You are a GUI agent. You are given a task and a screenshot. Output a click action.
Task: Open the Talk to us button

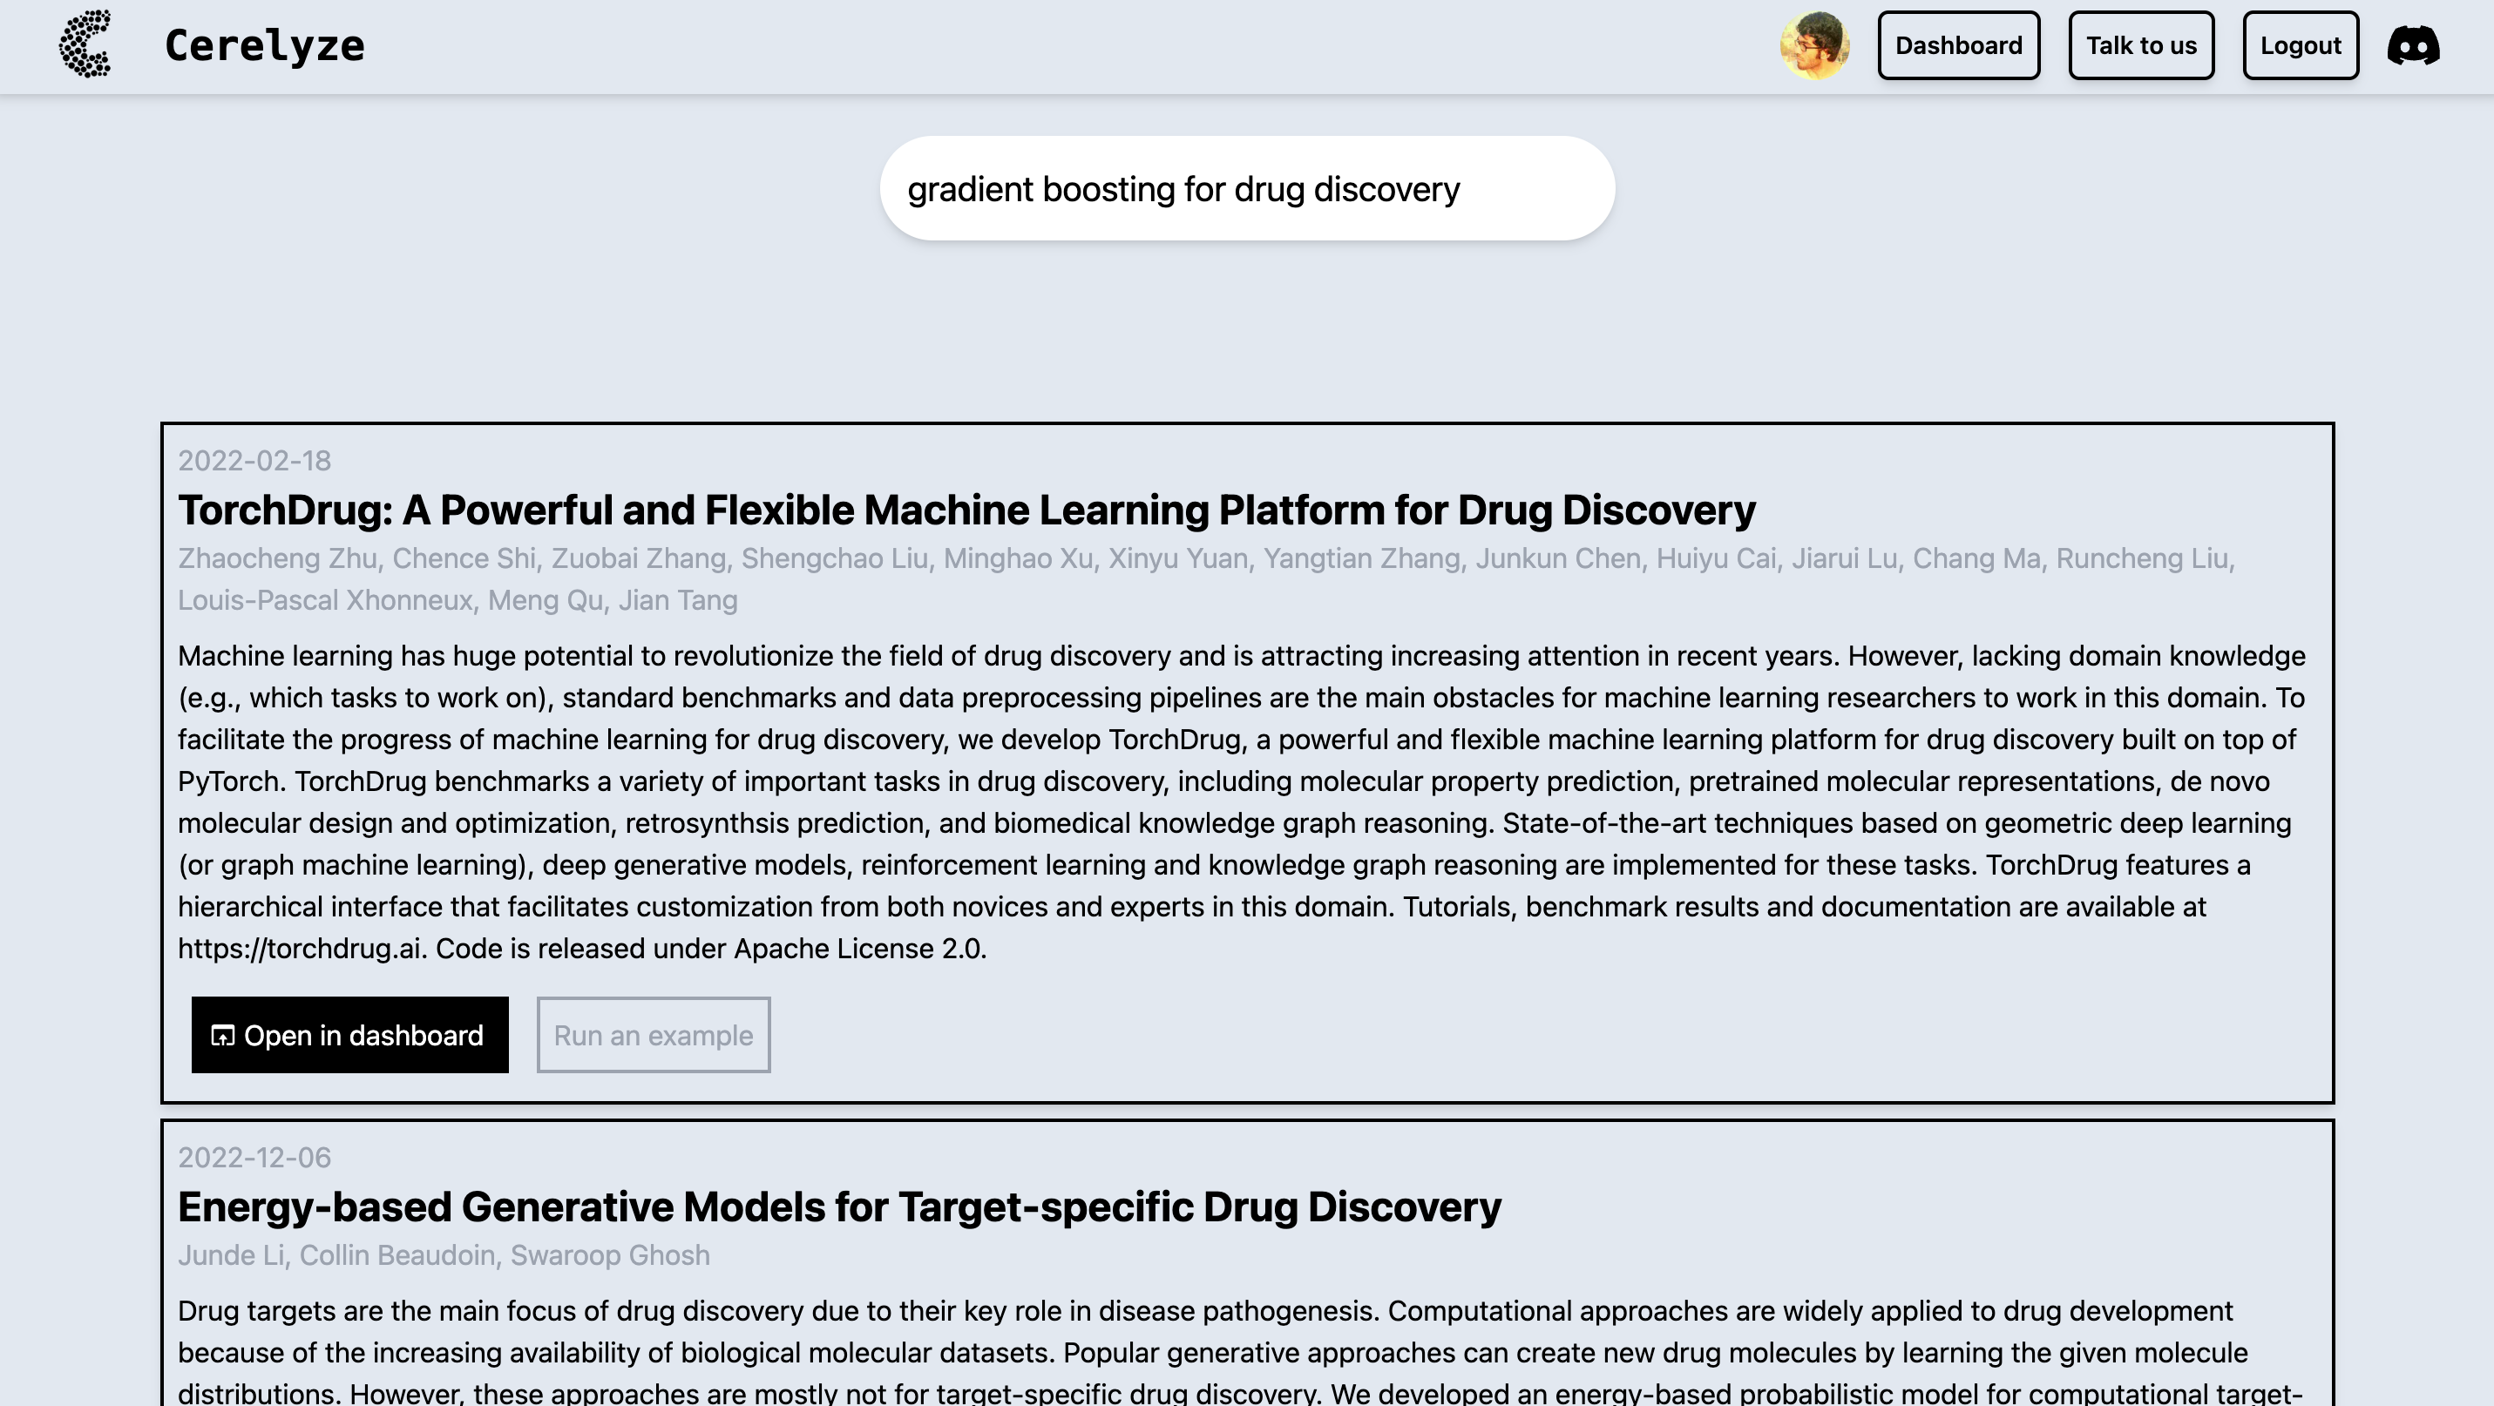click(2140, 45)
